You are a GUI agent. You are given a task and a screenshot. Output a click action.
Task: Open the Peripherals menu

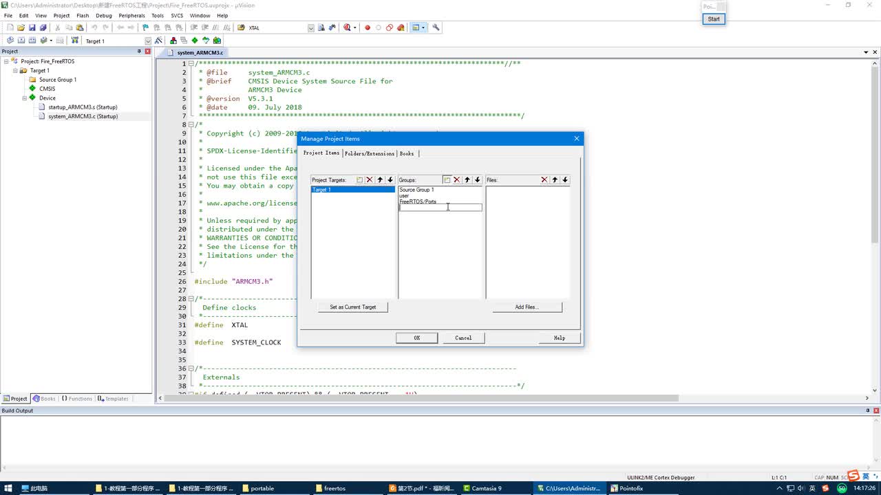[131, 15]
